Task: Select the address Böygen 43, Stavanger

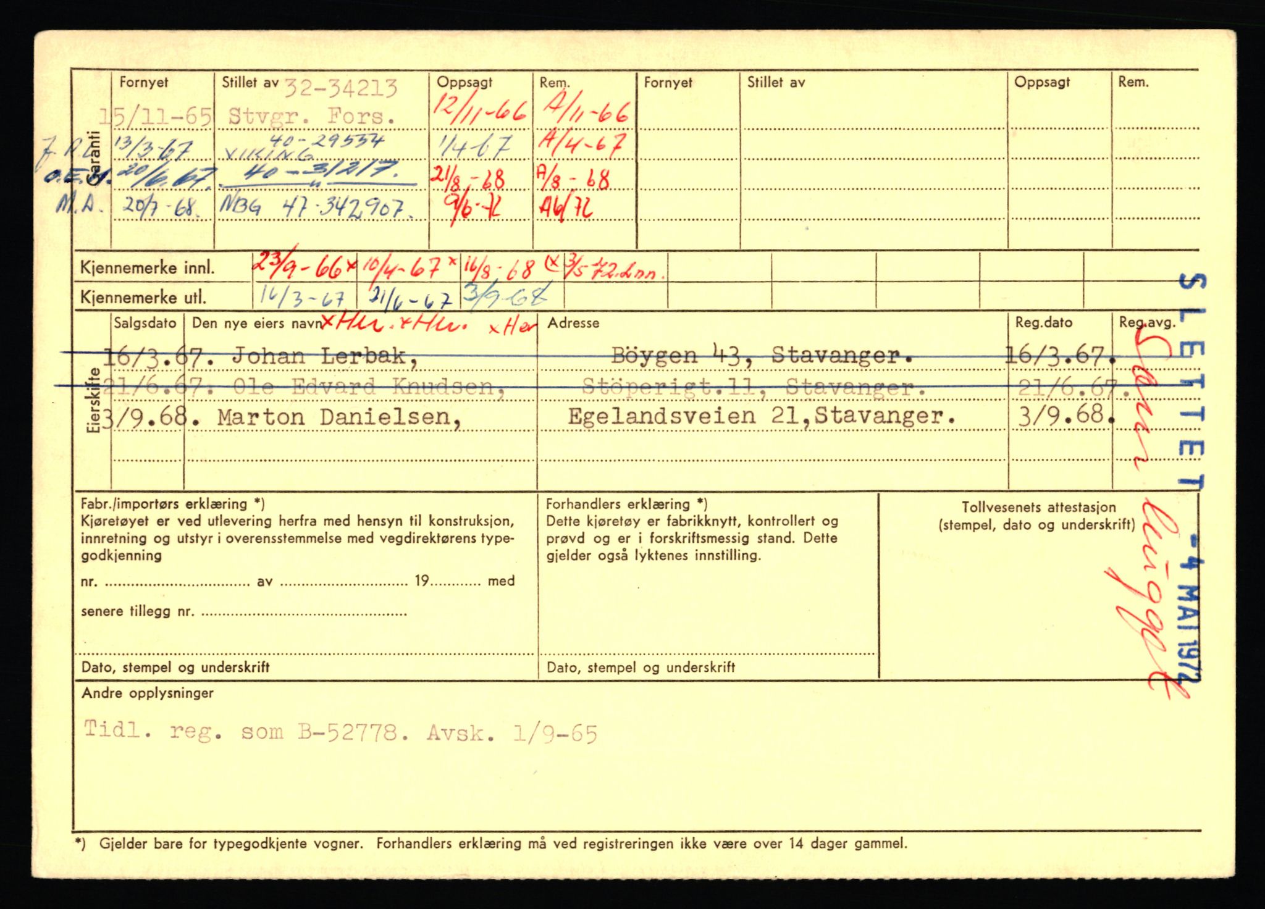Action: click(763, 355)
